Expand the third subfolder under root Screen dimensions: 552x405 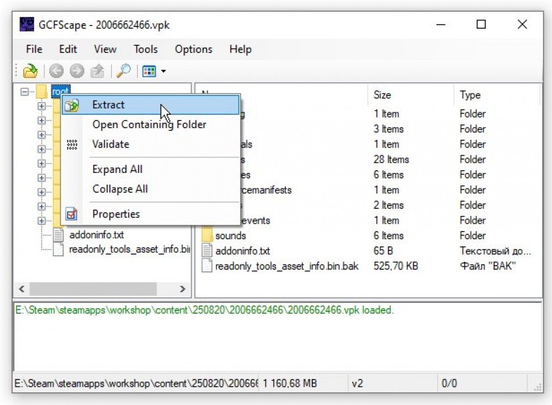(x=41, y=135)
